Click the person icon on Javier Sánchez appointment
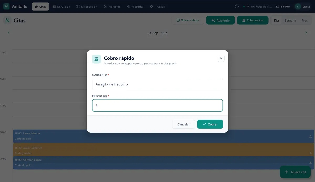Image resolution: width=315 pixels, height=182 pixels. (x=311, y=153)
